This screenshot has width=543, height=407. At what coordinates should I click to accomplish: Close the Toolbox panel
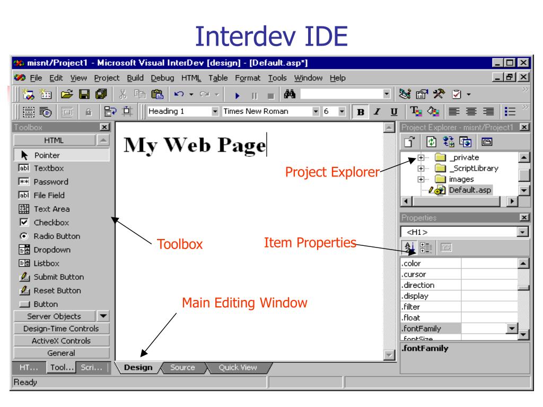click(x=104, y=127)
